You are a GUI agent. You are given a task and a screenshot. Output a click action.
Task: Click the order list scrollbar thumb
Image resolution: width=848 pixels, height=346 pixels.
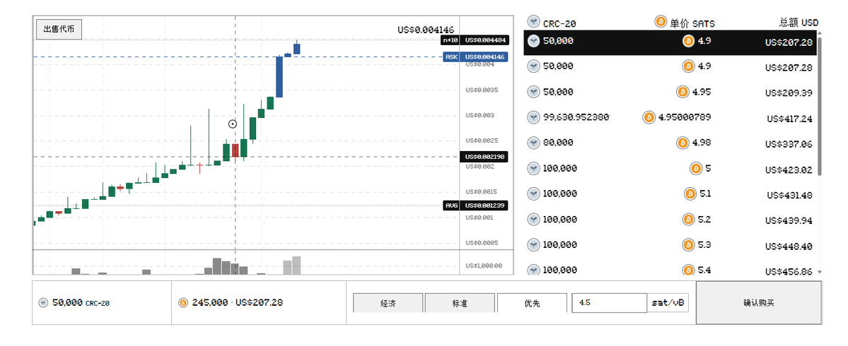pyautogui.click(x=819, y=105)
